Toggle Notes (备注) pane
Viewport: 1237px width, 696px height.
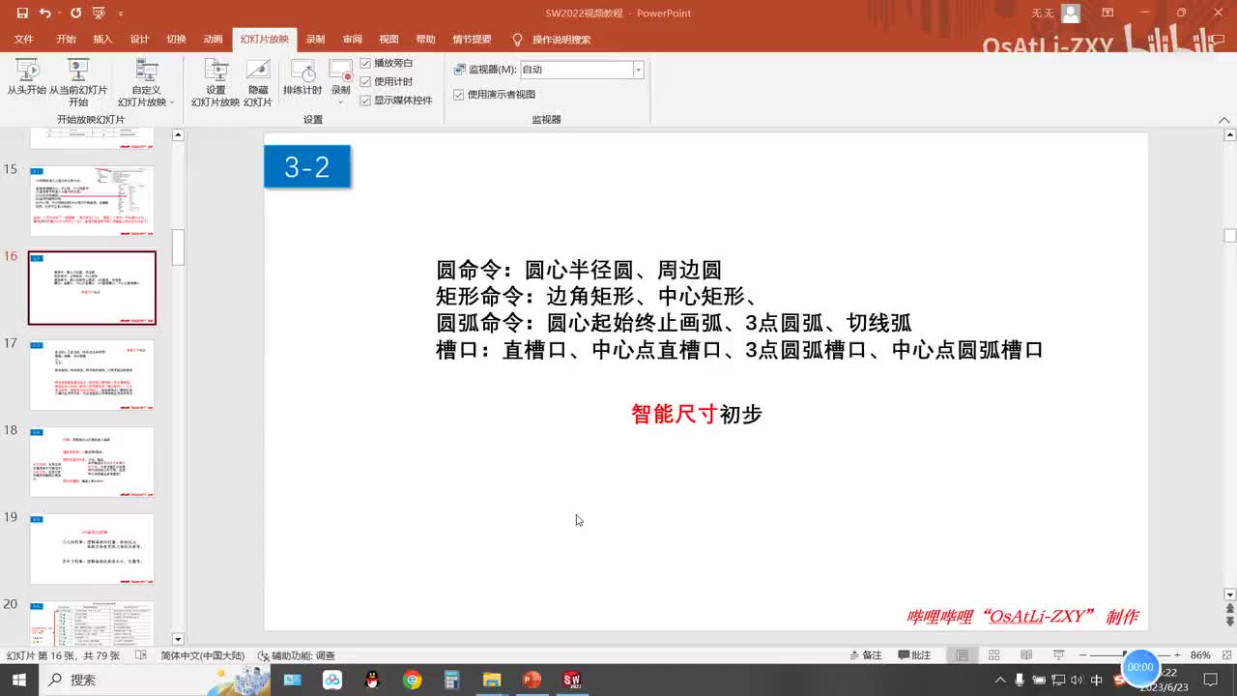click(865, 655)
